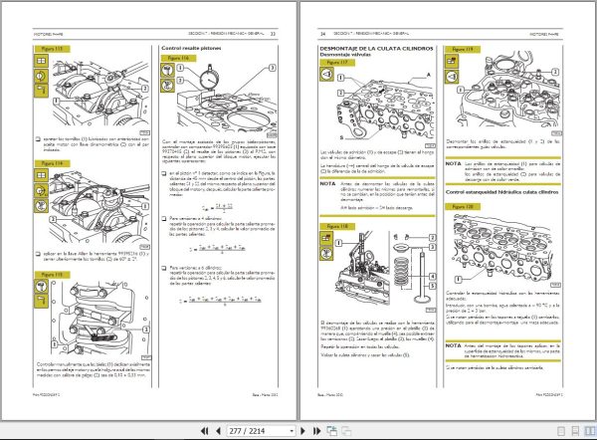Click the disassembly icon under Figura 118
This screenshot has height=440, width=597.
326,238
